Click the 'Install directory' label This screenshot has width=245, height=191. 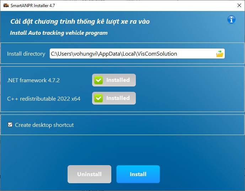26,54
